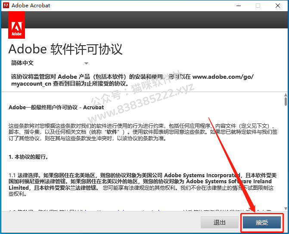Click the text 'www.adobe.com/go/ myaccount_cn'
The width and height of the screenshot is (289, 234).
click(x=132, y=80)
